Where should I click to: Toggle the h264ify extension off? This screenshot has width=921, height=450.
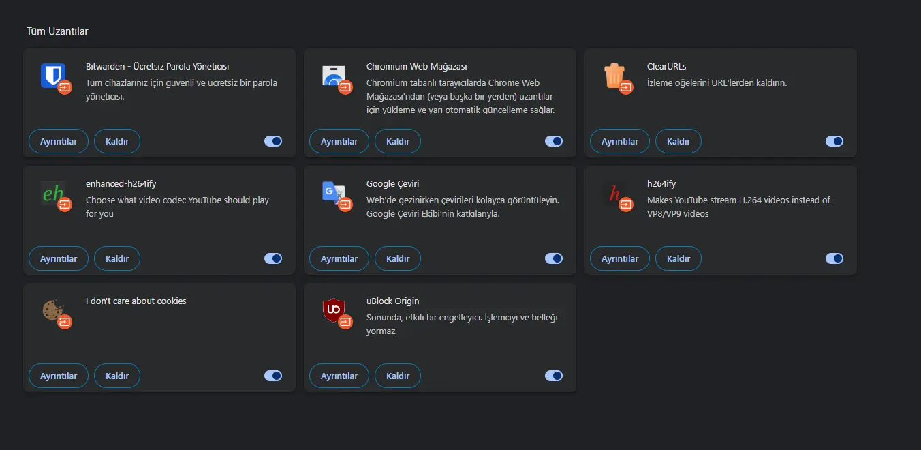point(834,258)
